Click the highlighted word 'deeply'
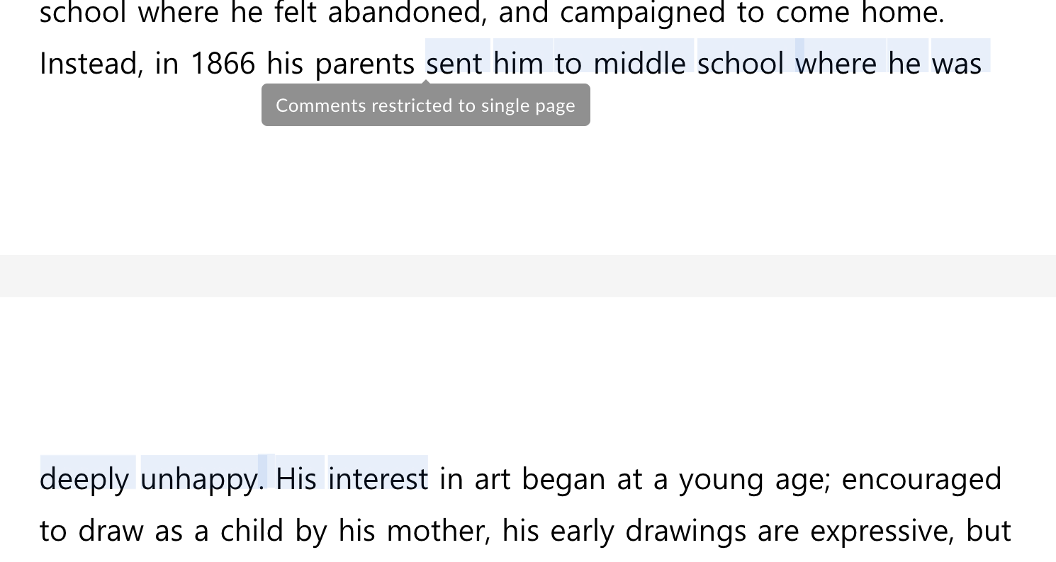The image size is (1056, 562). [84, 479]
